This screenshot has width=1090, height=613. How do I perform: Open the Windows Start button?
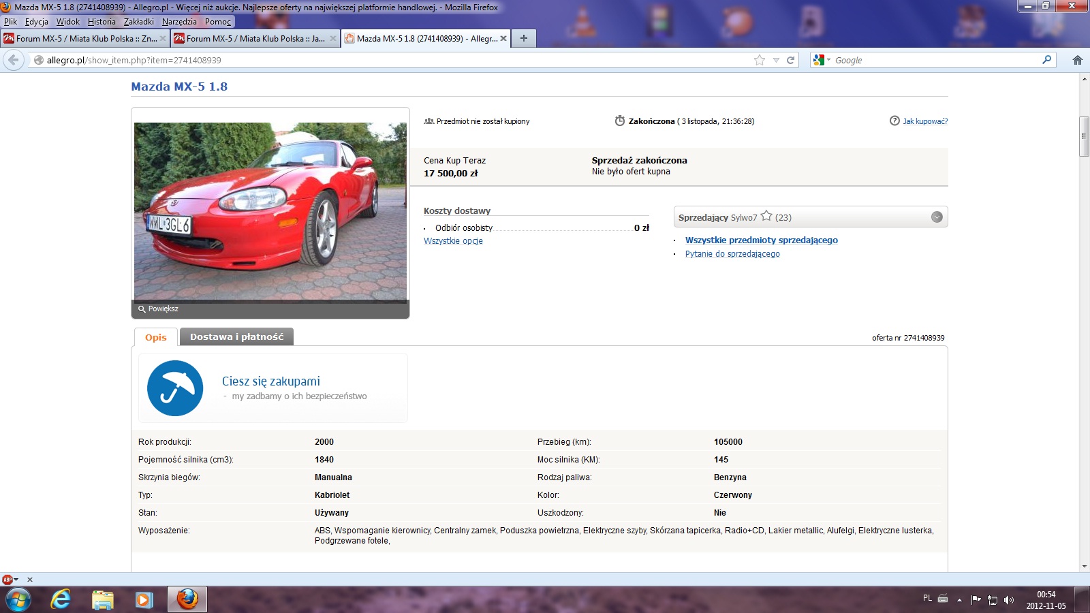[18, 600]
